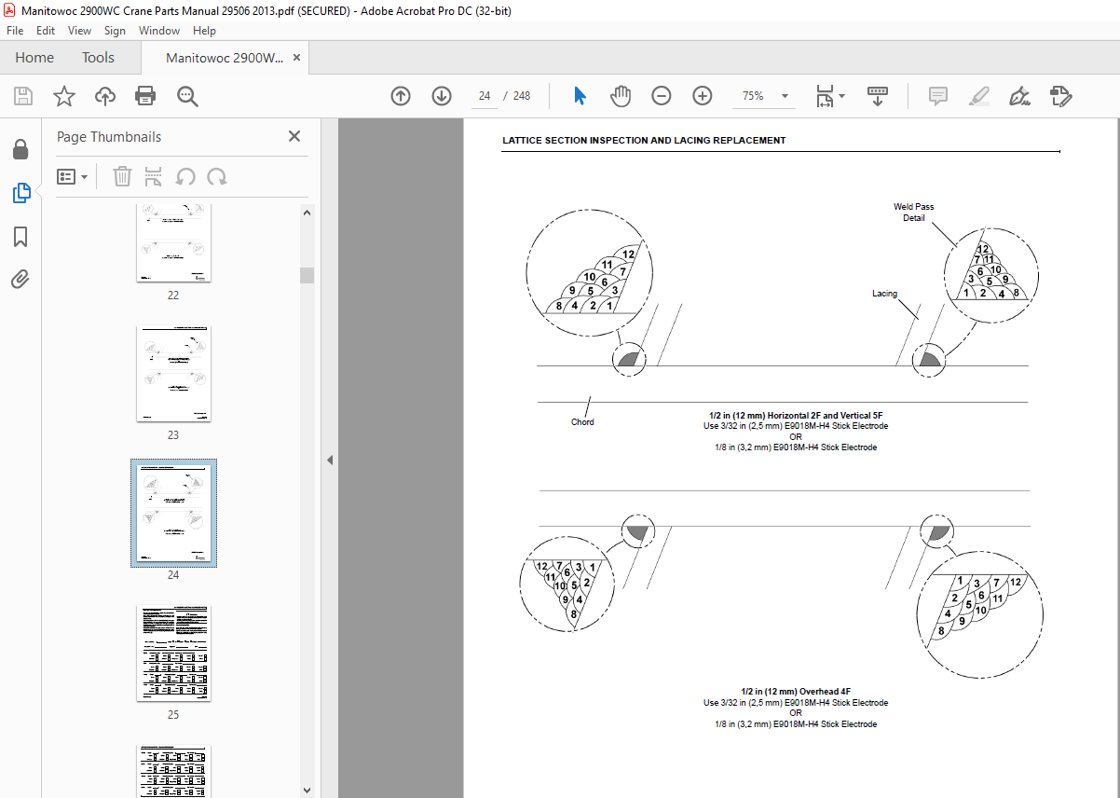Image resolution: width=1120 pixels, height=798 pixels.
Task: Click the total page count '248'
Action: pos(522,96)
